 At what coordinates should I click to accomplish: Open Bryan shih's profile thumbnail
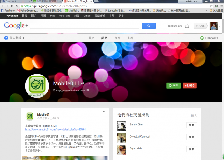coord(122,150)
